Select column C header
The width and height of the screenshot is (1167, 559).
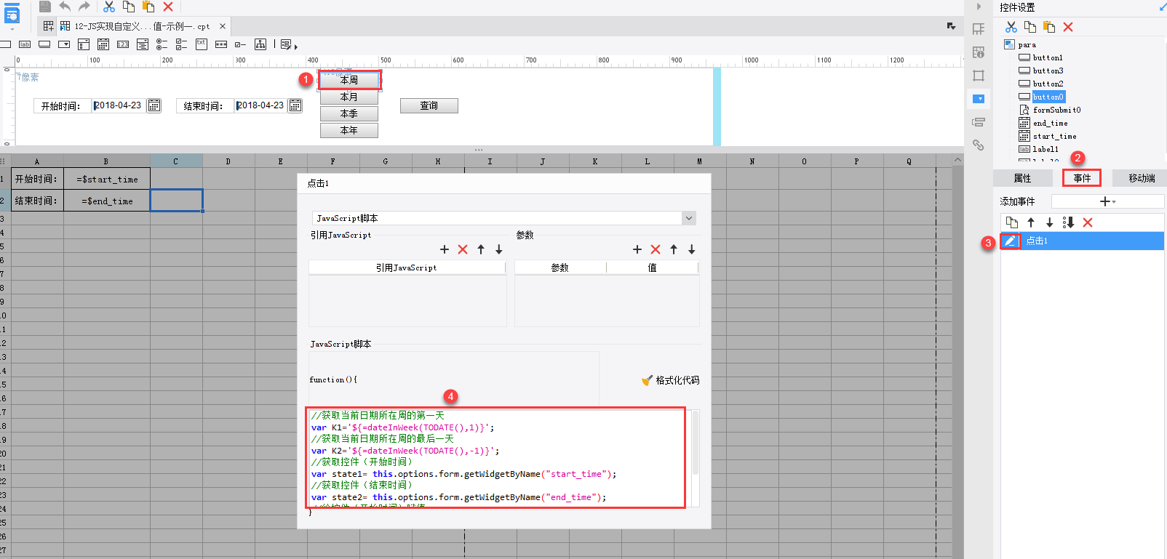pyautogui.click(x=176, y=161)
